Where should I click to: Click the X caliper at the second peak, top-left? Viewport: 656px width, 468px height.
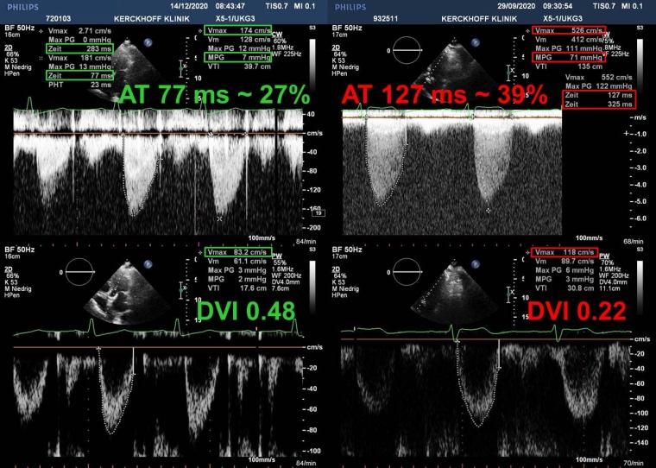(x=219, y=218)
